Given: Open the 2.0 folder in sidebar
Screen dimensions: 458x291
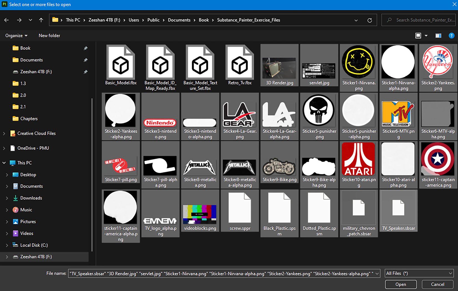Looking at the screenshot, I should (23, 95).
